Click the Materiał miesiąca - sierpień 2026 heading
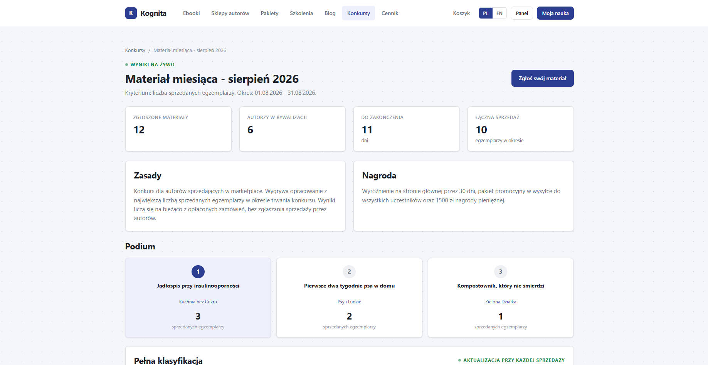Viewport: 708px width, 365px height. click(x=212, y=79)
